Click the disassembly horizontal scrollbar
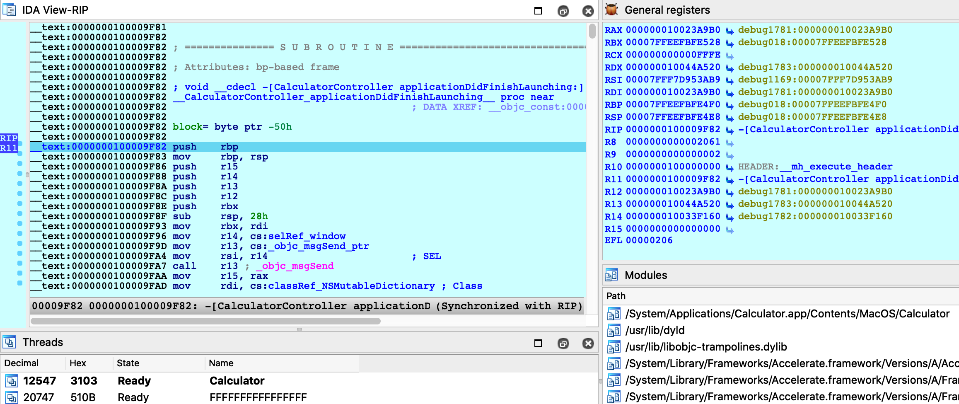 pos(205,321)
